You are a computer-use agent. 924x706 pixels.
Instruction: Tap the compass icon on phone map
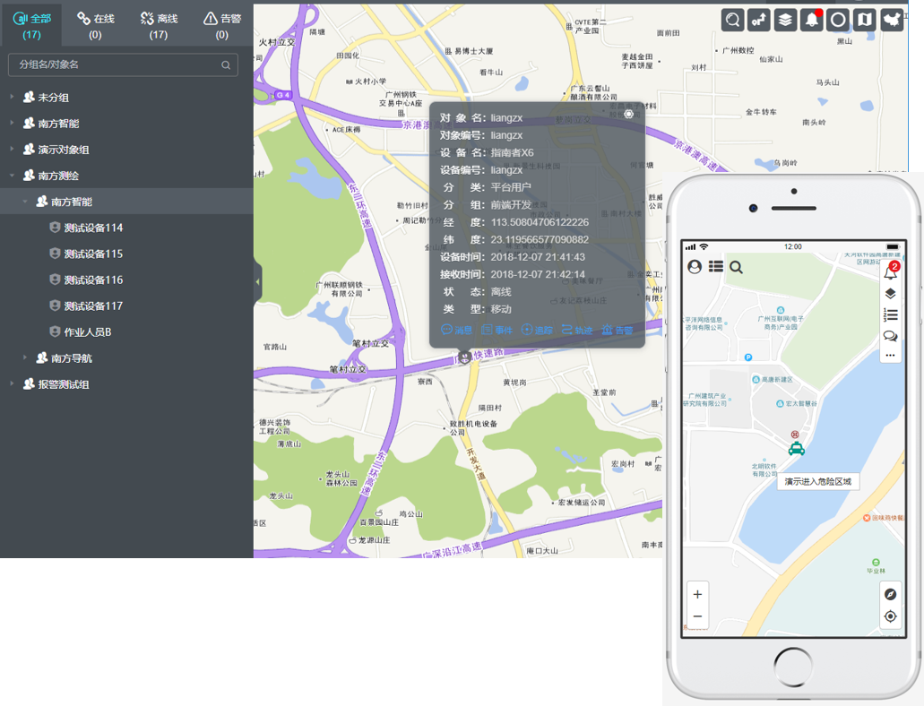tap(890, 594)
